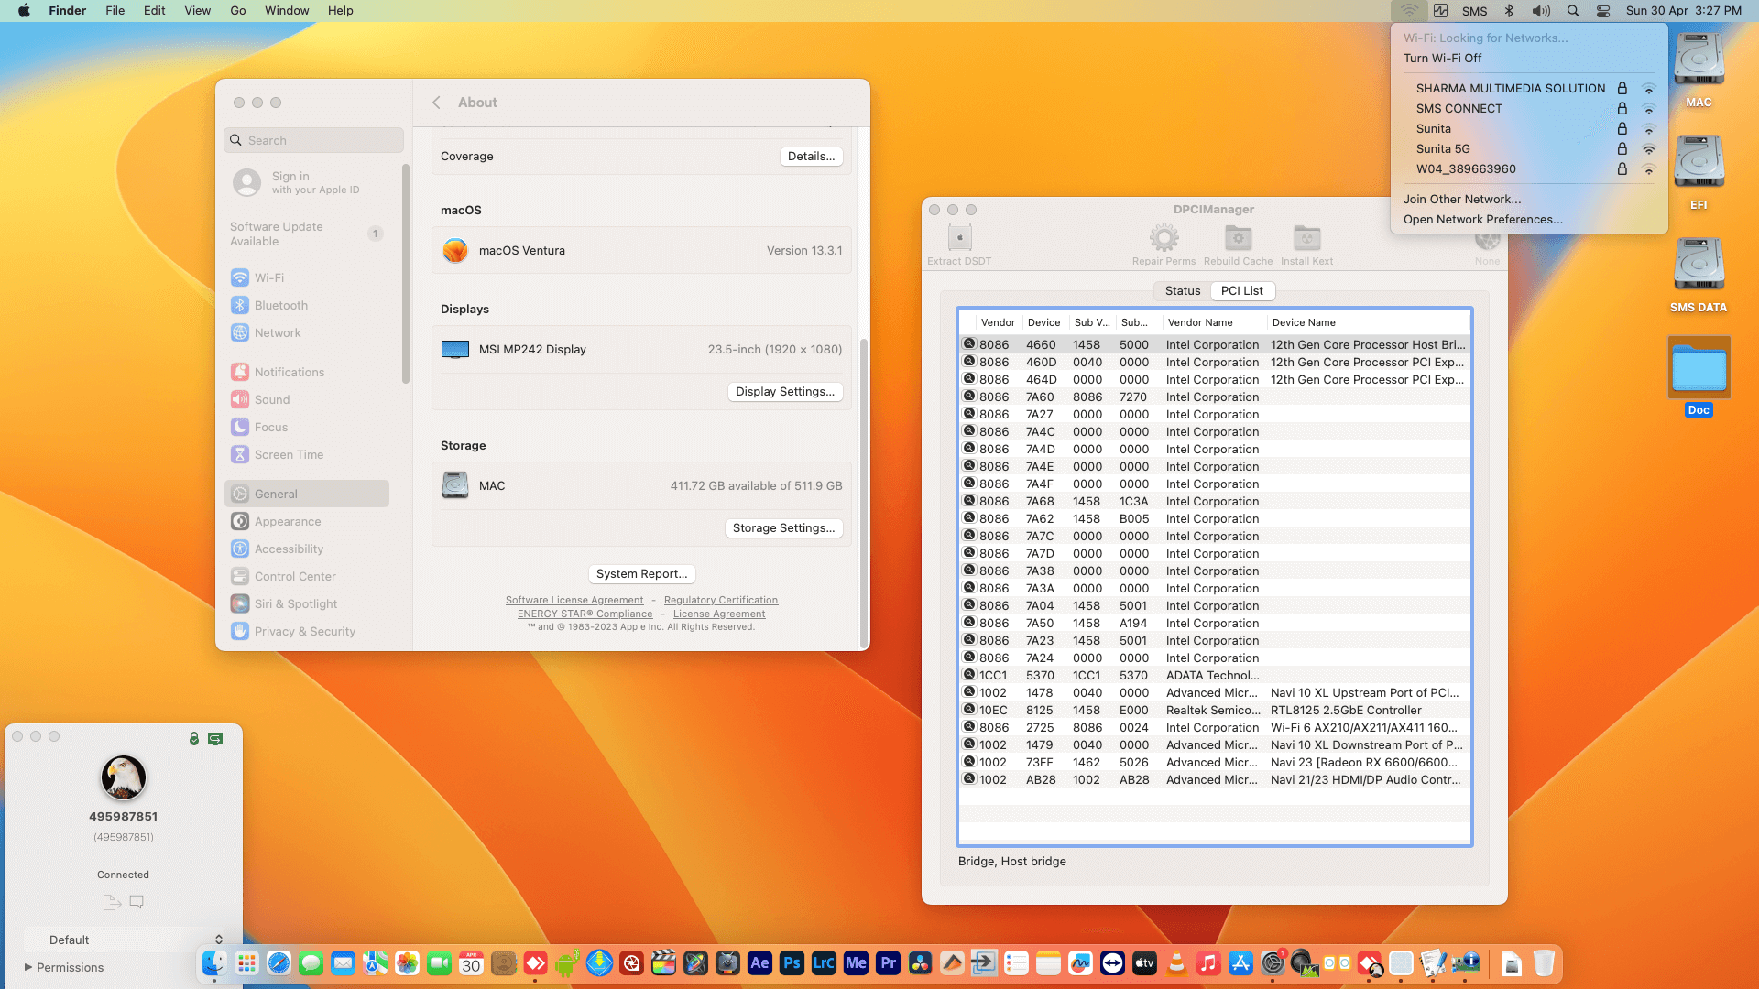The width and height of the screenshot is (1759, 989).
Task: Open Final Cut Pro from the Dock
Action: pyautogui.click(x=664, y=963)
